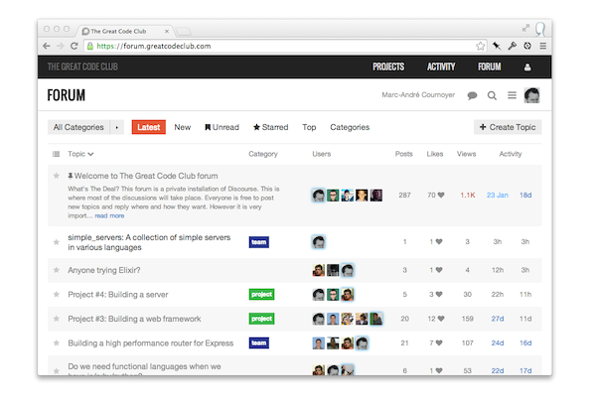Switch to the Starred tab

pos(271,127)
